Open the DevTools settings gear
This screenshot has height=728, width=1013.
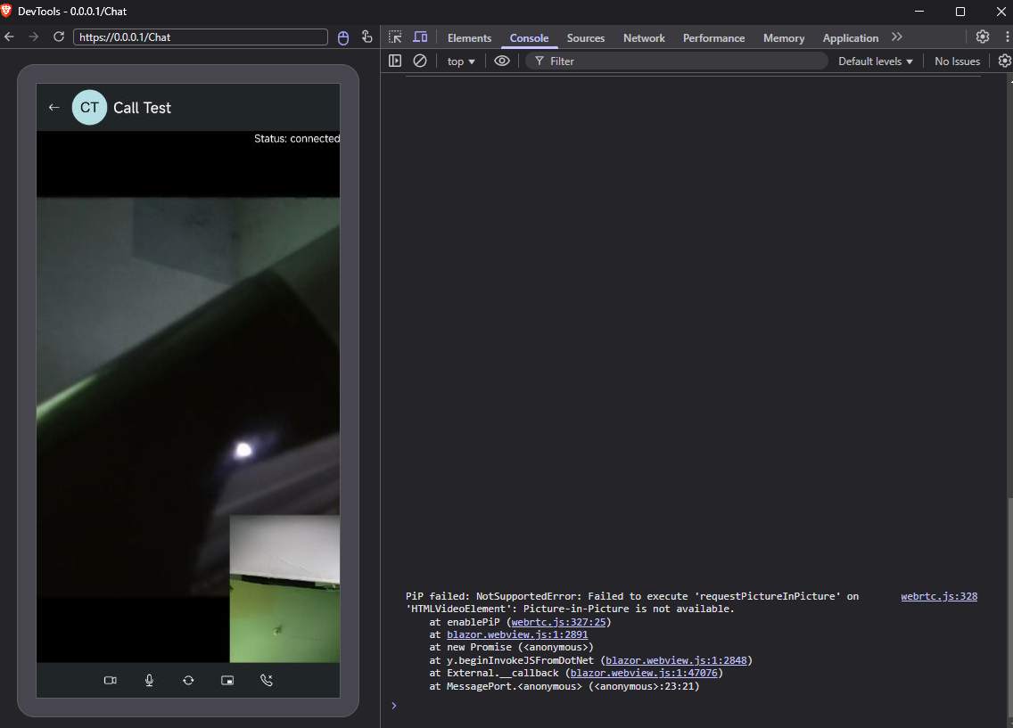click(983, 37)
